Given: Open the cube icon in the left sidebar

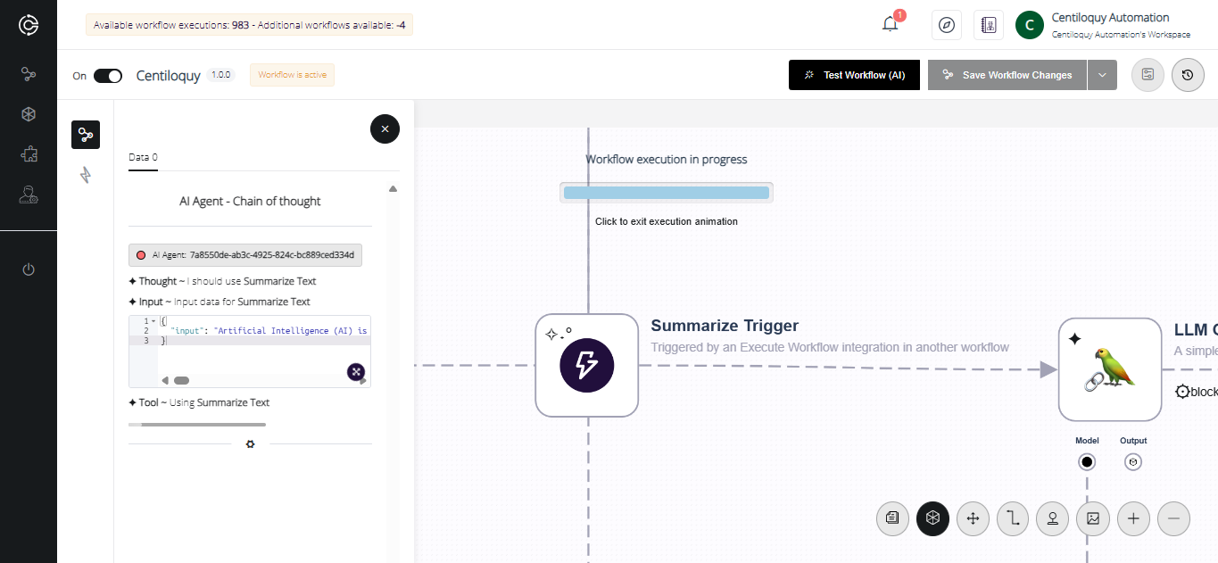Looking at the screenshot, I should (29, 114).
